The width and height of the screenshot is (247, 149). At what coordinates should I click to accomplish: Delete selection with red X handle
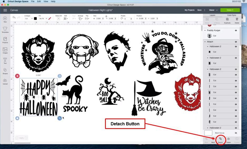pyautogui.click(x=17, y=76)
